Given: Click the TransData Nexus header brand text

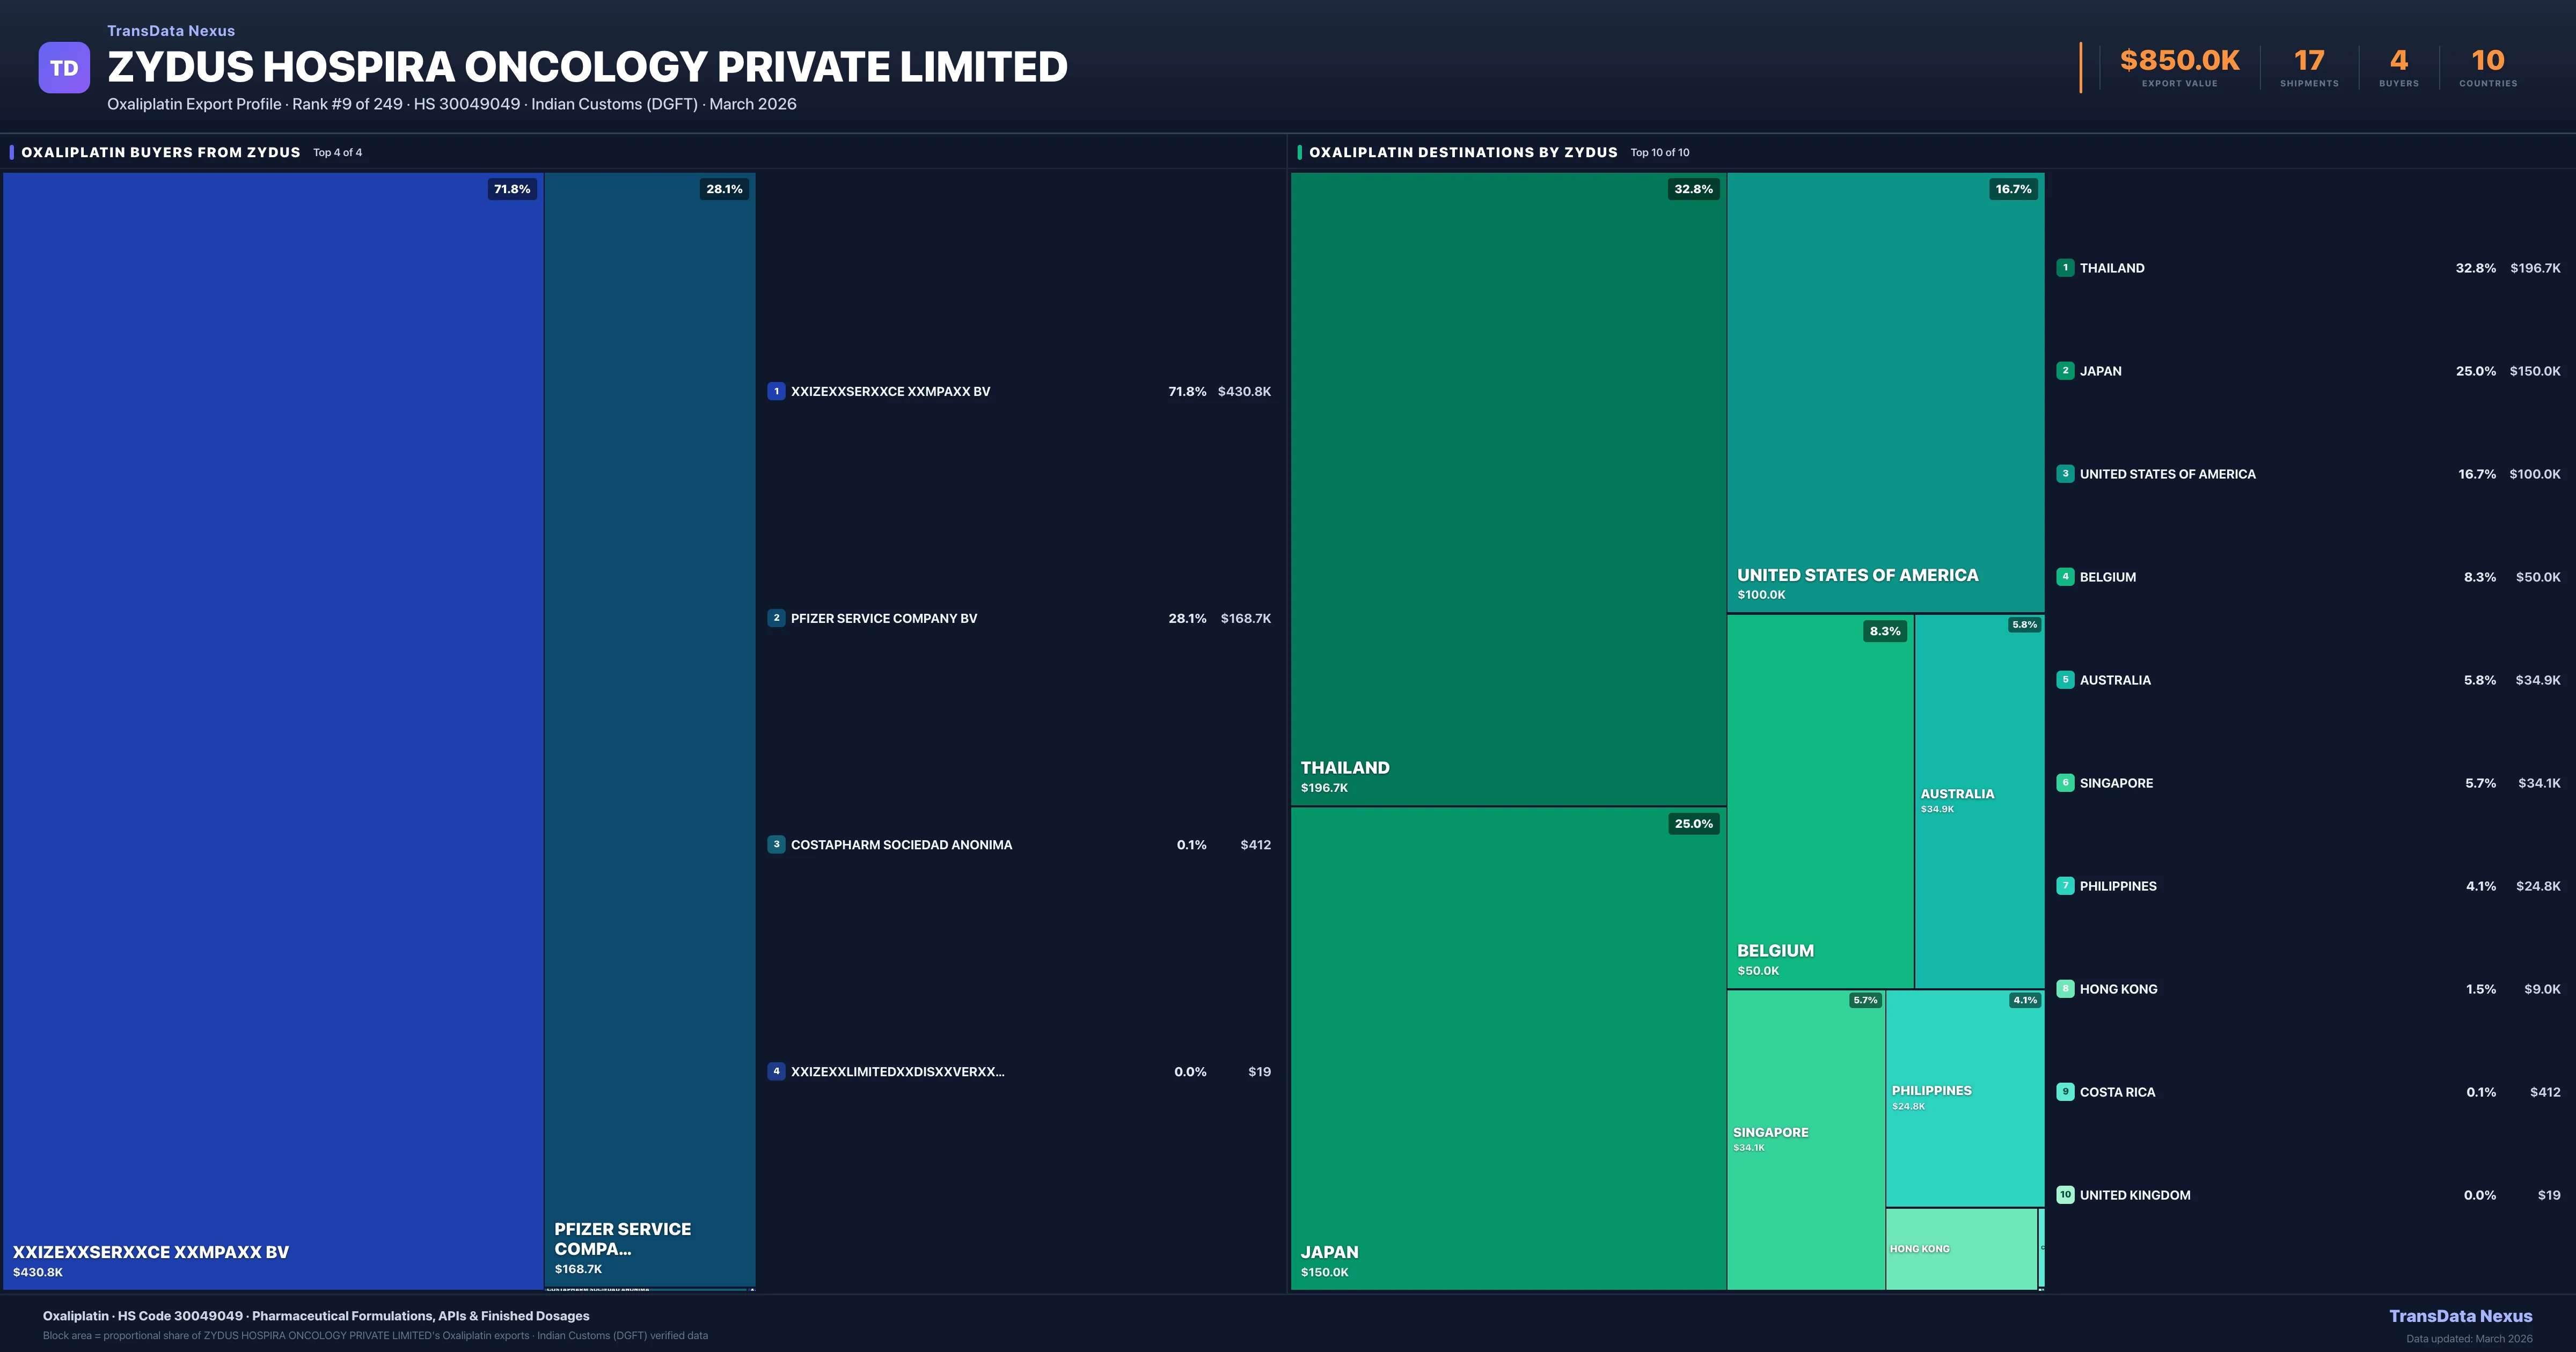Looking at the screenshot, I should pyautogui.click(x=171, y=31).
